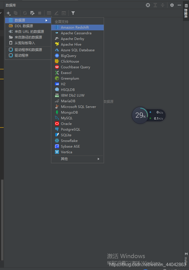Select Sybase ASE data source
189x270 pixels.
[x=78, y=147]
